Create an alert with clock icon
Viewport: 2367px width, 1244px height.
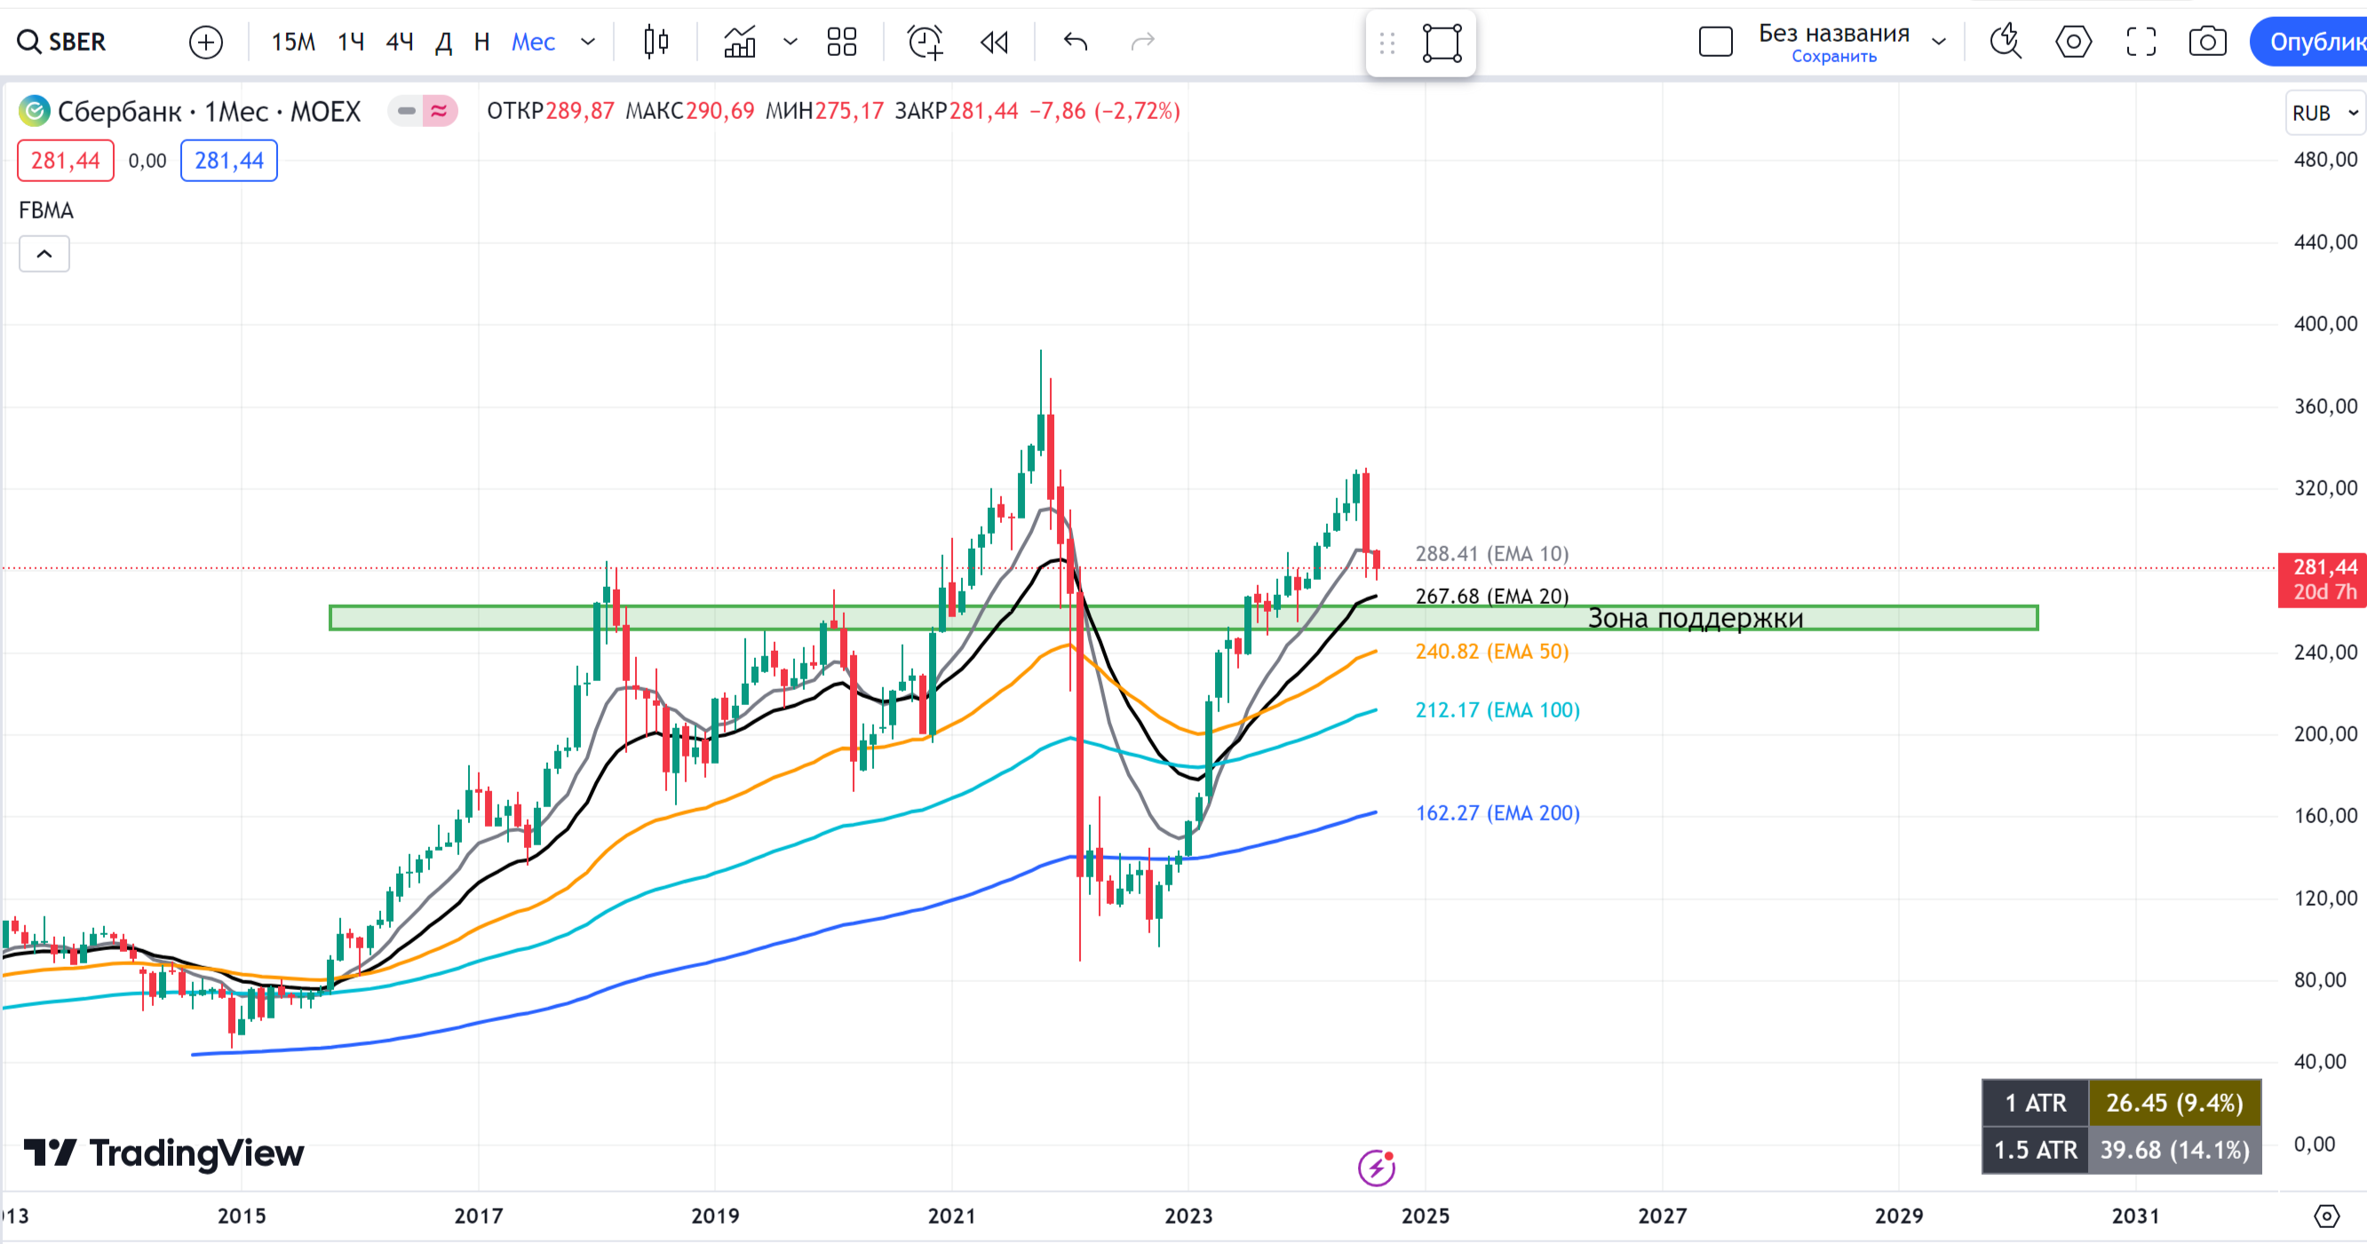point(925,43)
